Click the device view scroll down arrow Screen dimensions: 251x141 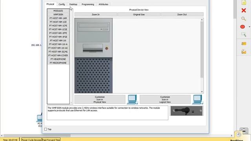[202, 92]
